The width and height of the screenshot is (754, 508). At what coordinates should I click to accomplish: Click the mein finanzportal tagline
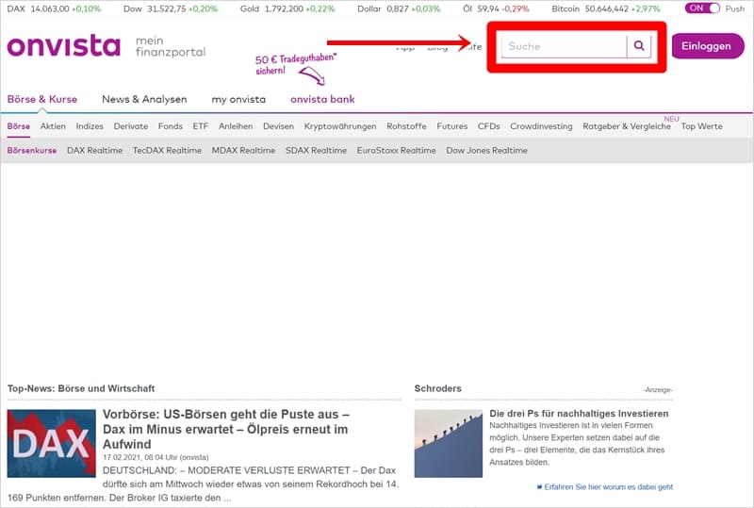click(171, 46)
